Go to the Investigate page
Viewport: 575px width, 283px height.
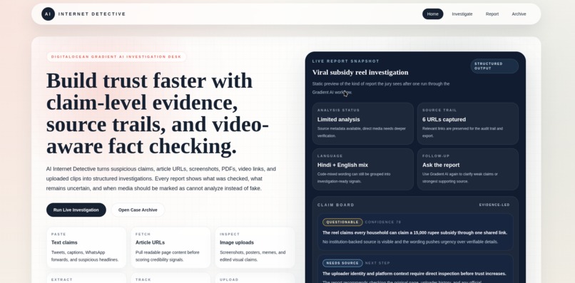462,14
